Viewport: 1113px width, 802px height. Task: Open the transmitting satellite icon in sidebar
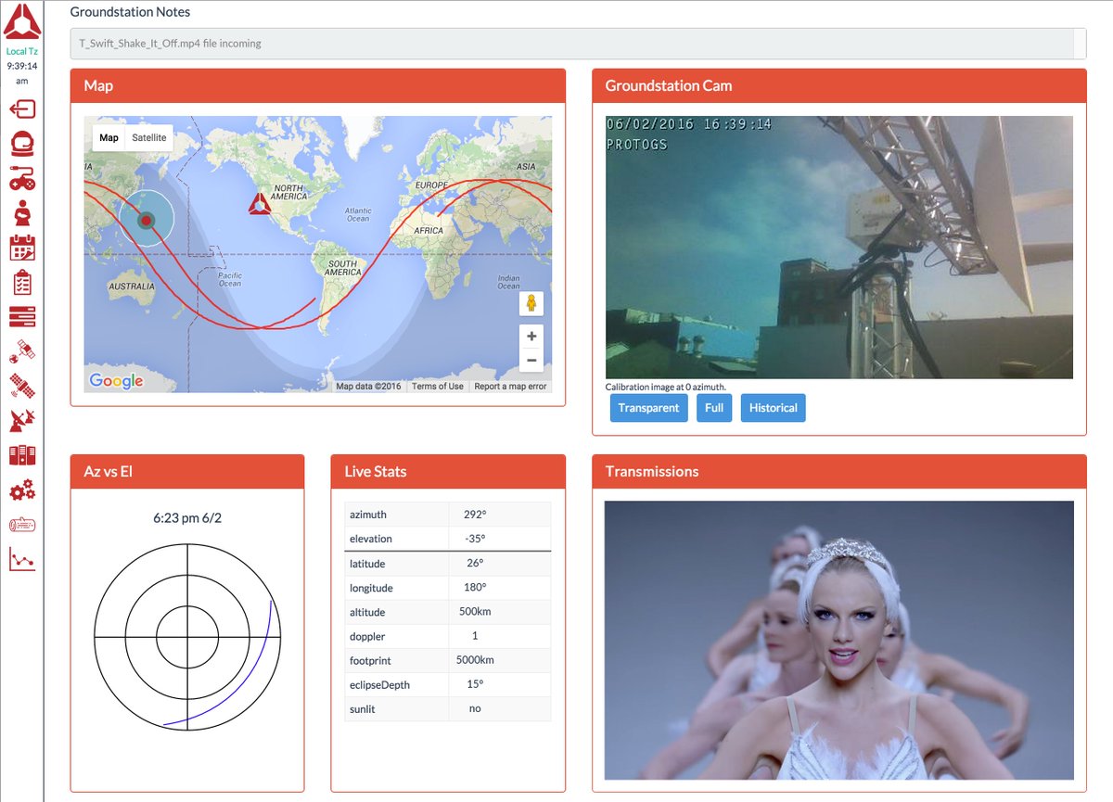click(x=22, y=385)
